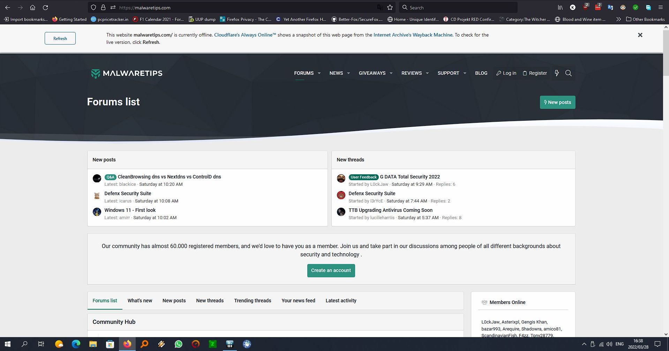The width and height of the screenshot is (669, 351).
Task: Expand the NEWS dropdown arrow
Action: [x=348, y=73]
